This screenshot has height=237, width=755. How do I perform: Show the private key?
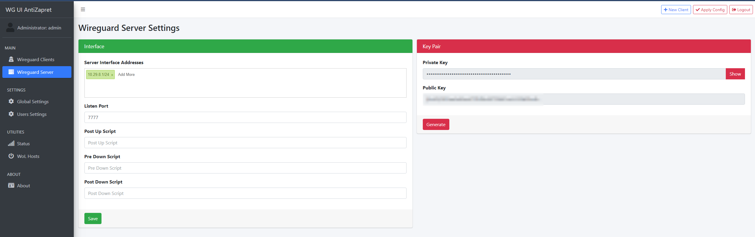(x=735, y=74)
